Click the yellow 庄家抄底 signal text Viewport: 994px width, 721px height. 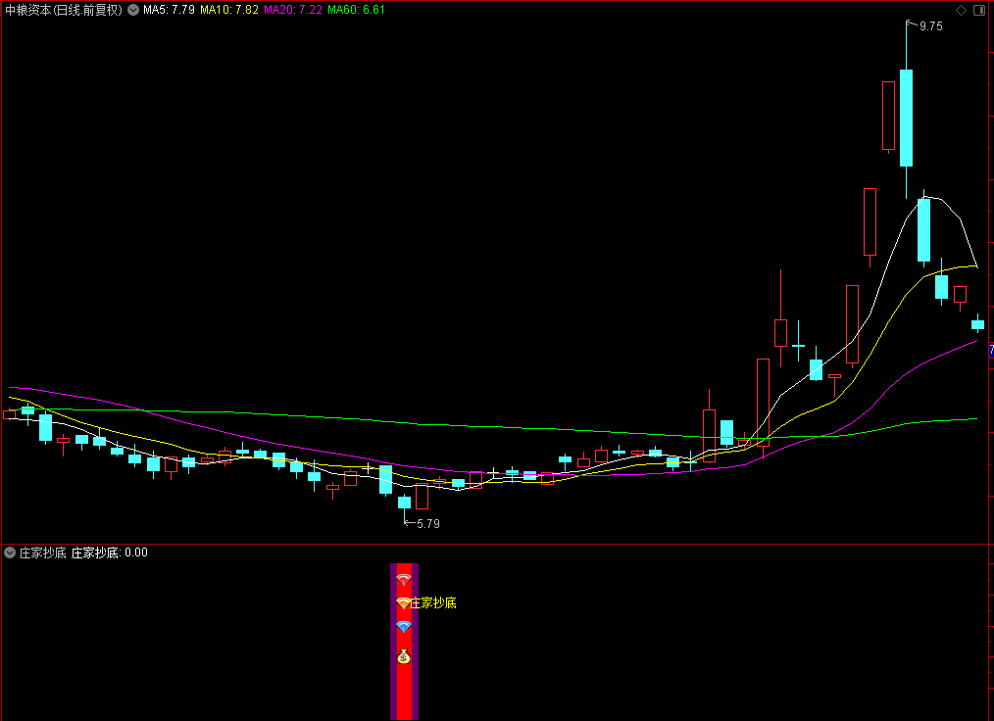coord(433,603)
